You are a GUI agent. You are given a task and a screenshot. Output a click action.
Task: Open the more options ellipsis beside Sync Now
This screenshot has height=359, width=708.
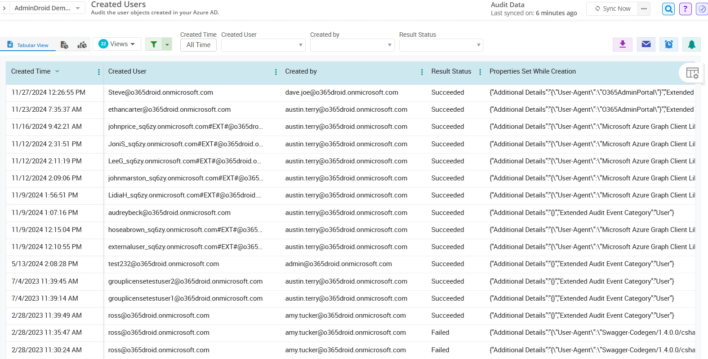pos(644,9)
